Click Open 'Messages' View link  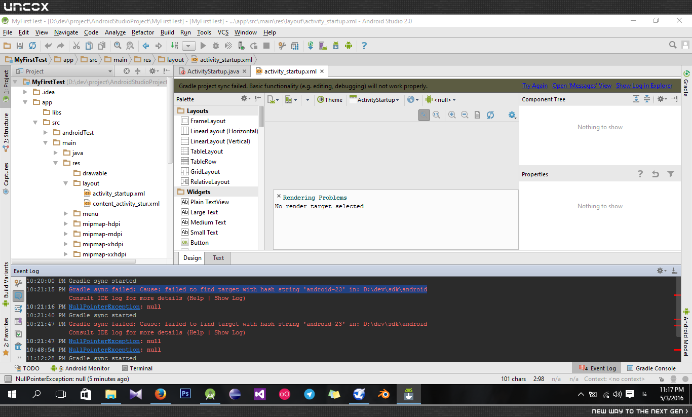(582, 86)
